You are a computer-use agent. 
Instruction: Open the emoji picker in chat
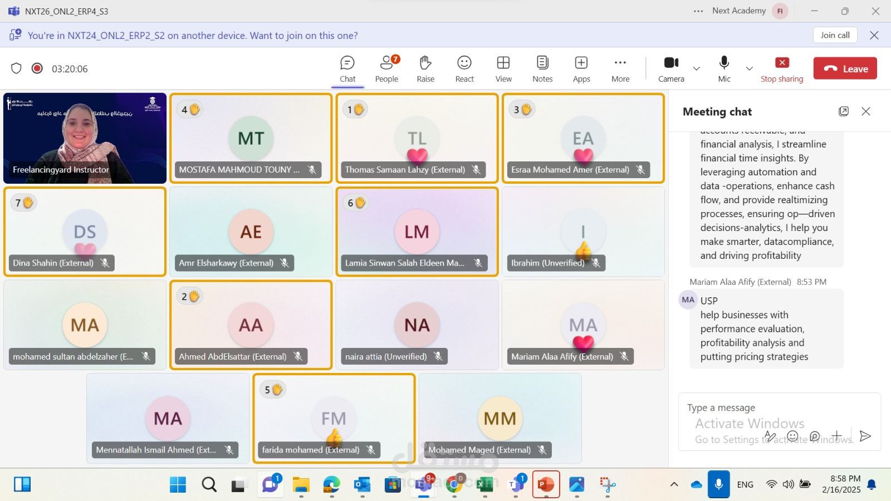[793, 436]
